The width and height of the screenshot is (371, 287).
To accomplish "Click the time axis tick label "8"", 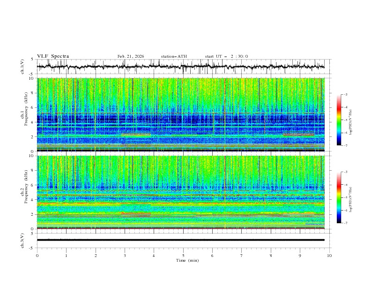I will pos(271,256).
